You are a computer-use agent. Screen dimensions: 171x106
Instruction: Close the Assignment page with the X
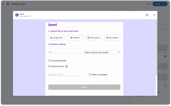[x=3, y=4]
